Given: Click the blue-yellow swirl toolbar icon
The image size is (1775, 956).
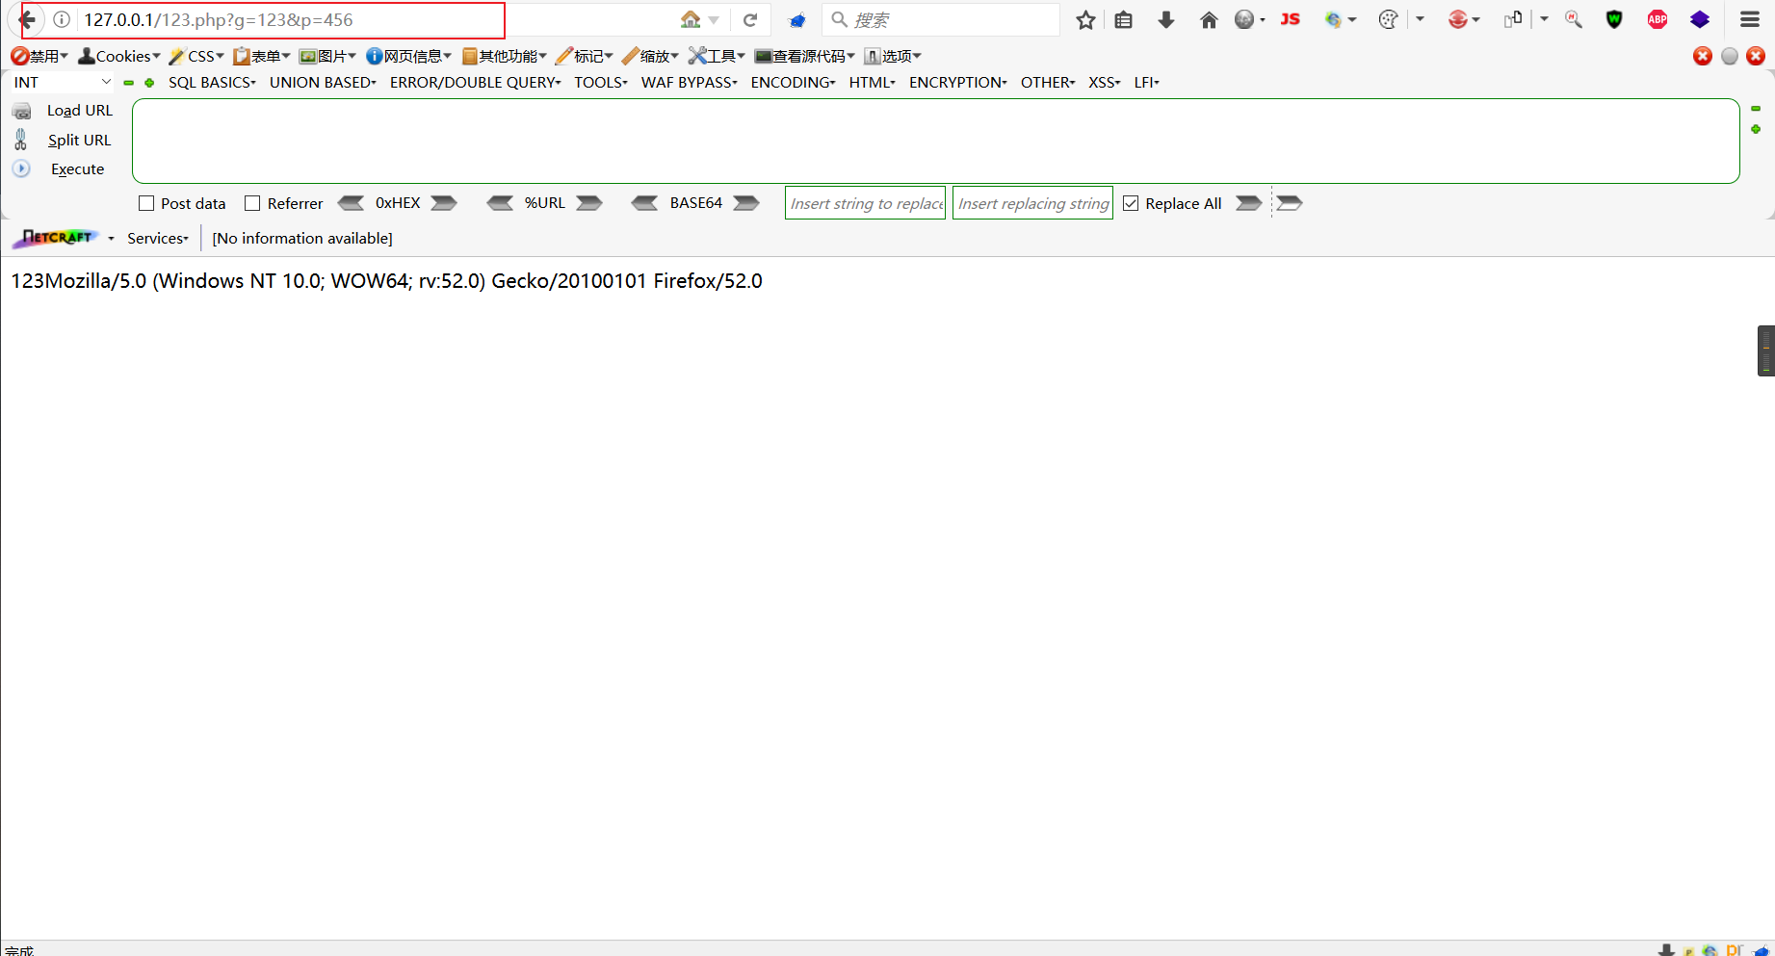Looking at the screenshot, I should (1334, 19).
